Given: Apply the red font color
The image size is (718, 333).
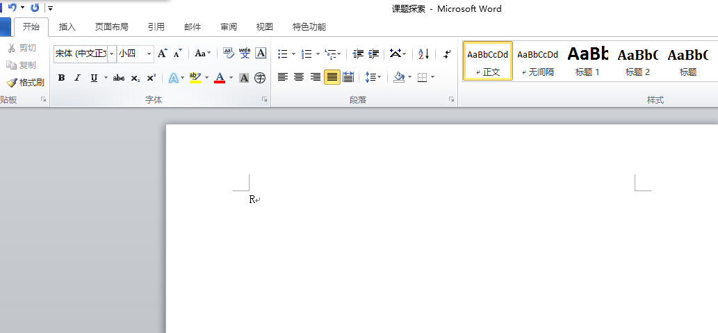Looking at the screenshot, I should pyautogui.click(x=220, y=78).
